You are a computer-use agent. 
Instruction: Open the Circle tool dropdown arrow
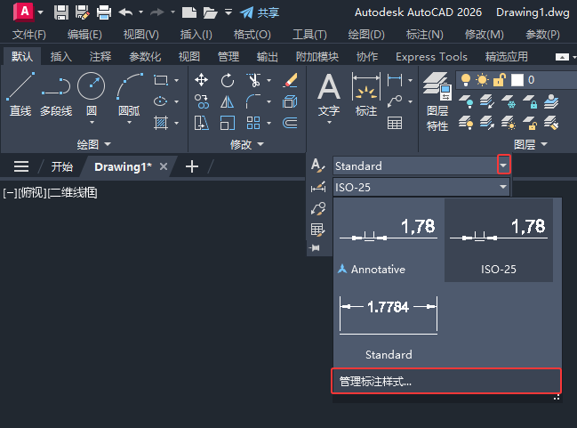92,122
